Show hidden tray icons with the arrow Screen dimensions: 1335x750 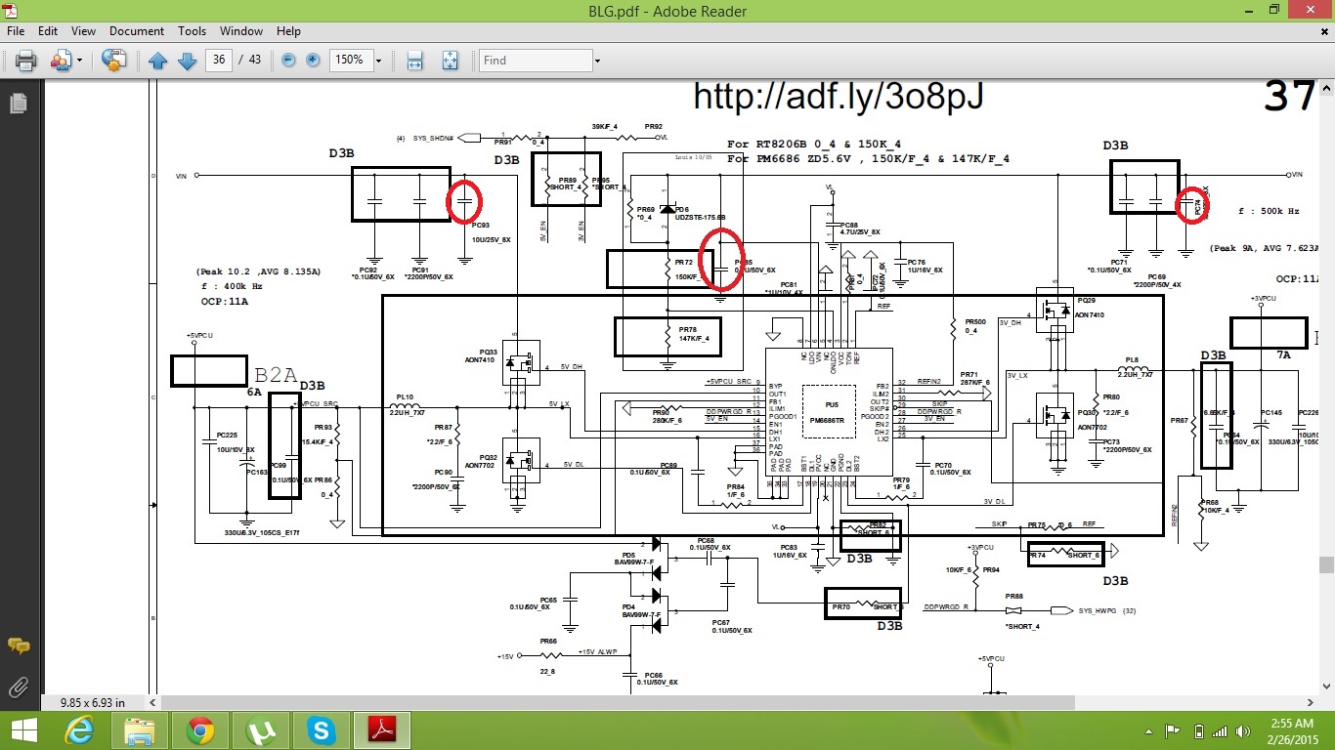click(1150, 730)
